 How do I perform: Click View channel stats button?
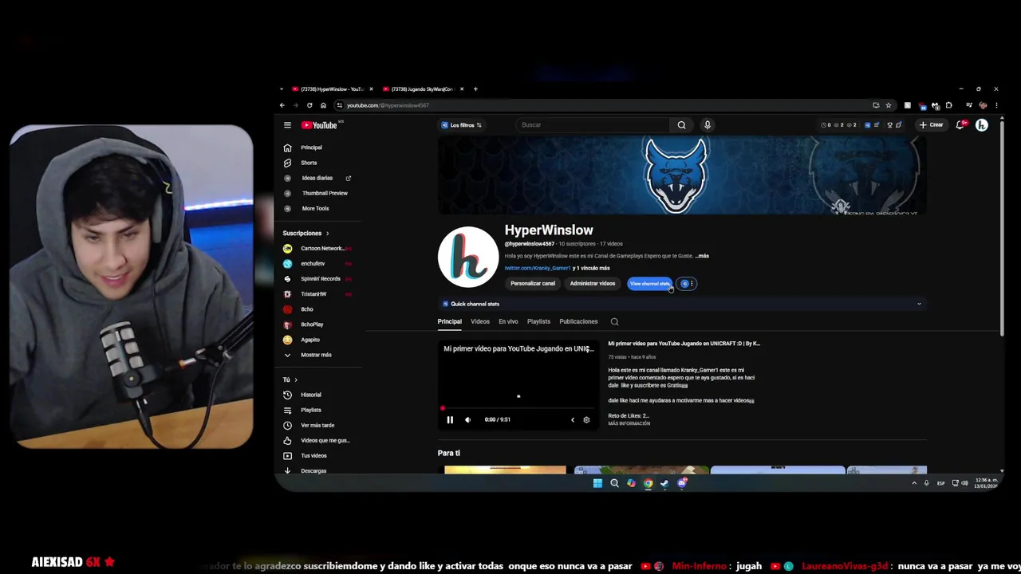650,284
